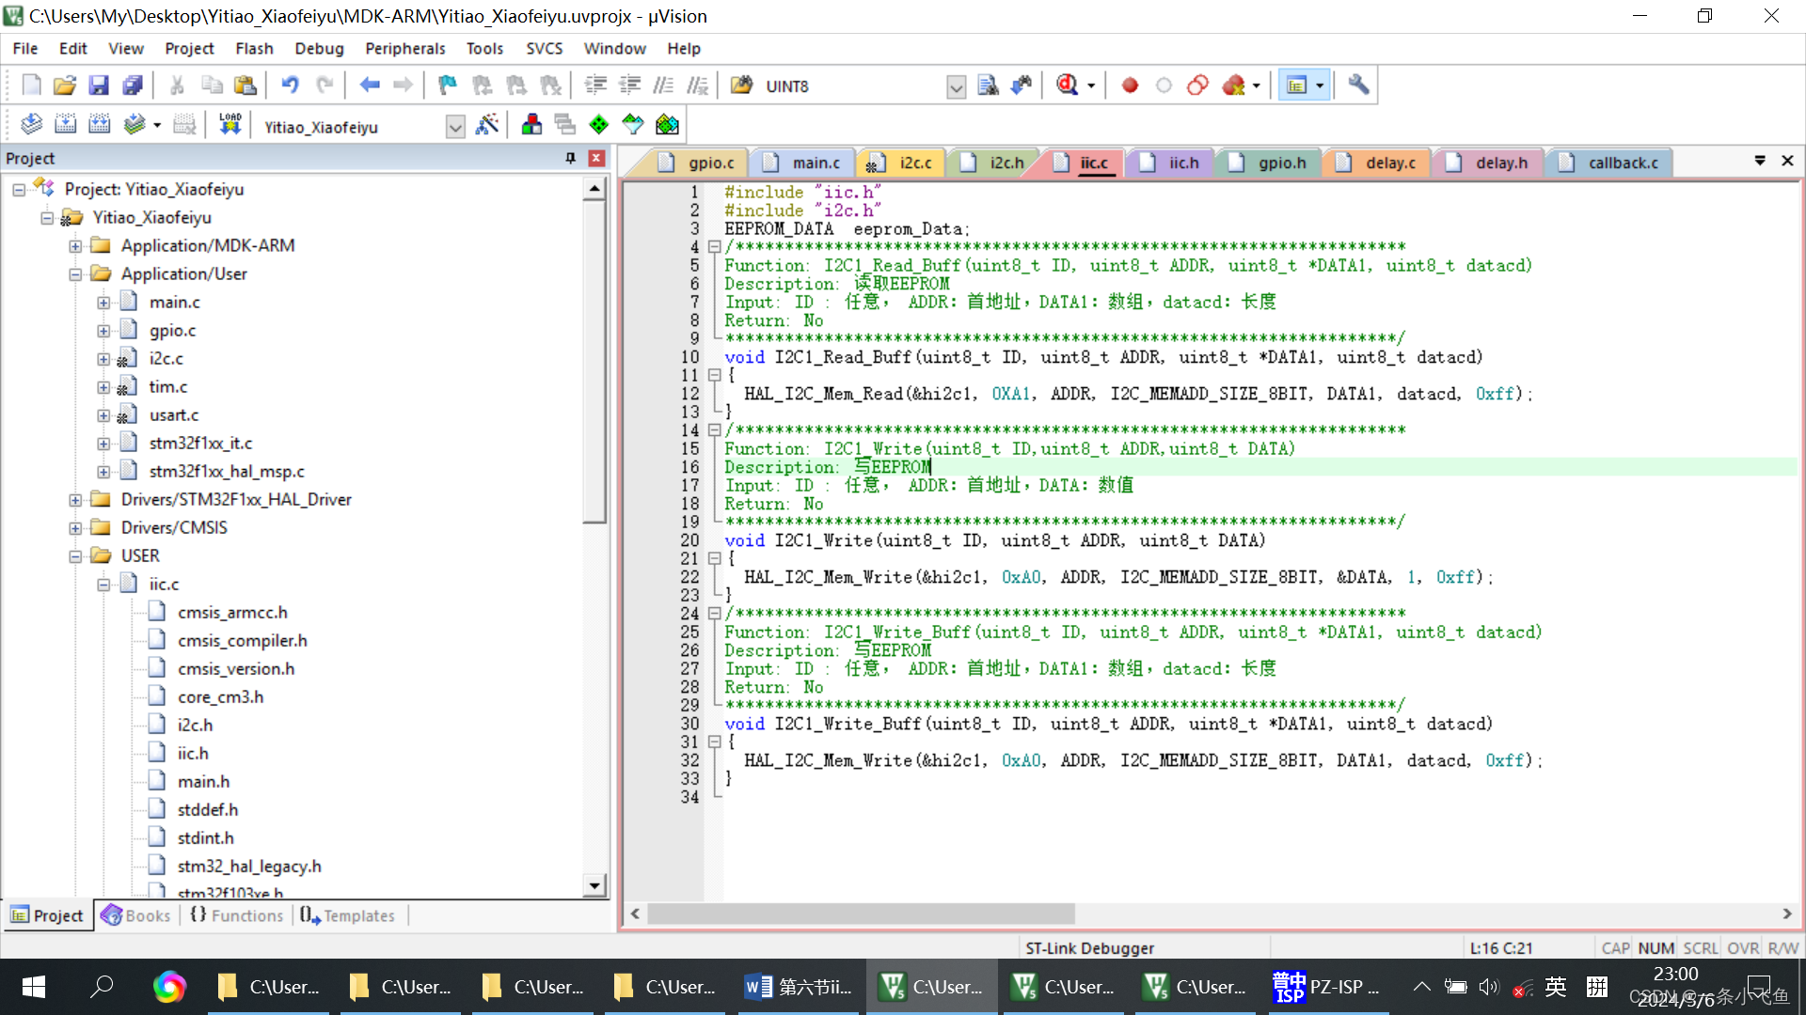Toggle auto-hide pin of the Project panel

(x=570, y=158)
